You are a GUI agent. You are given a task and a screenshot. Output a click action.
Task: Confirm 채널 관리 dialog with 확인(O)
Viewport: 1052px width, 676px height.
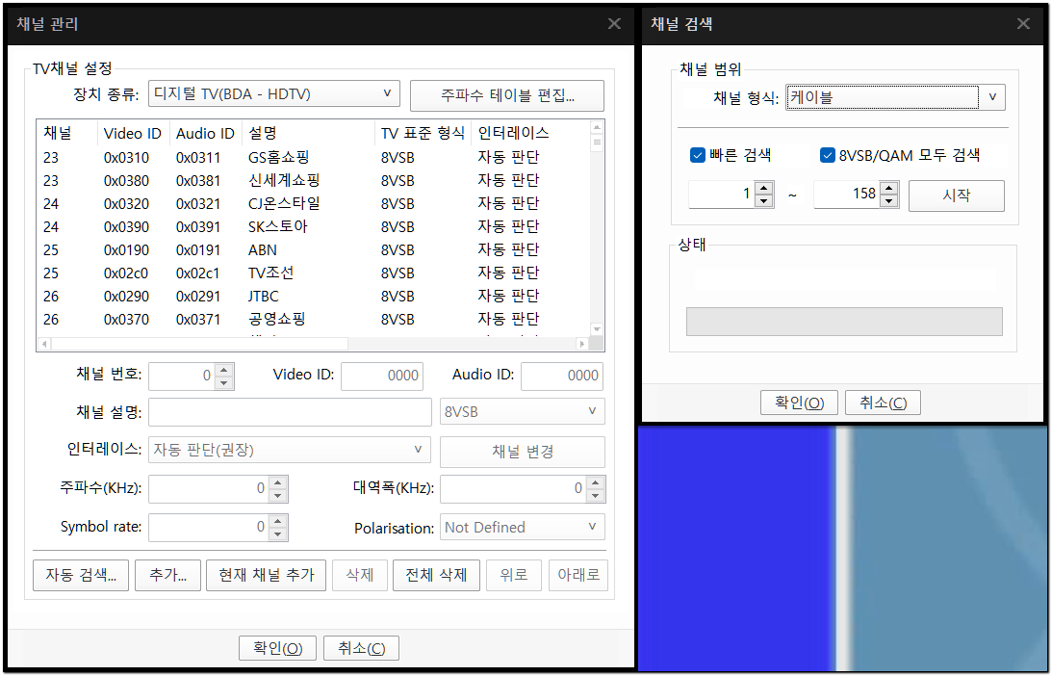pyautogui.click(x=278, y=648)
